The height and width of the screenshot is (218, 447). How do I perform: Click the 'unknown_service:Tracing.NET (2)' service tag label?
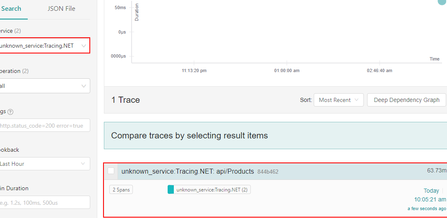(x=212, y=190)
